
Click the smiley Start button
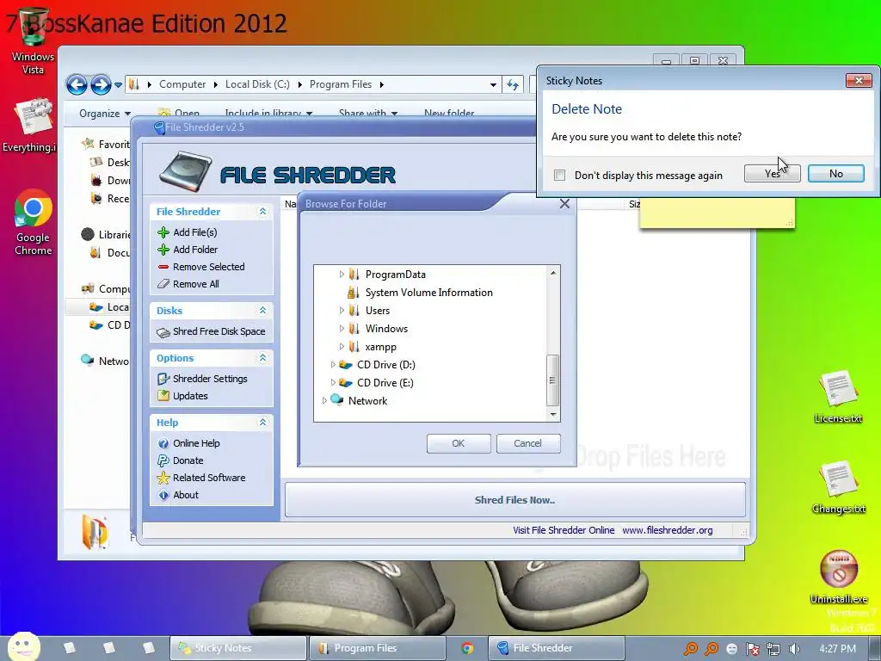[23, 646]
